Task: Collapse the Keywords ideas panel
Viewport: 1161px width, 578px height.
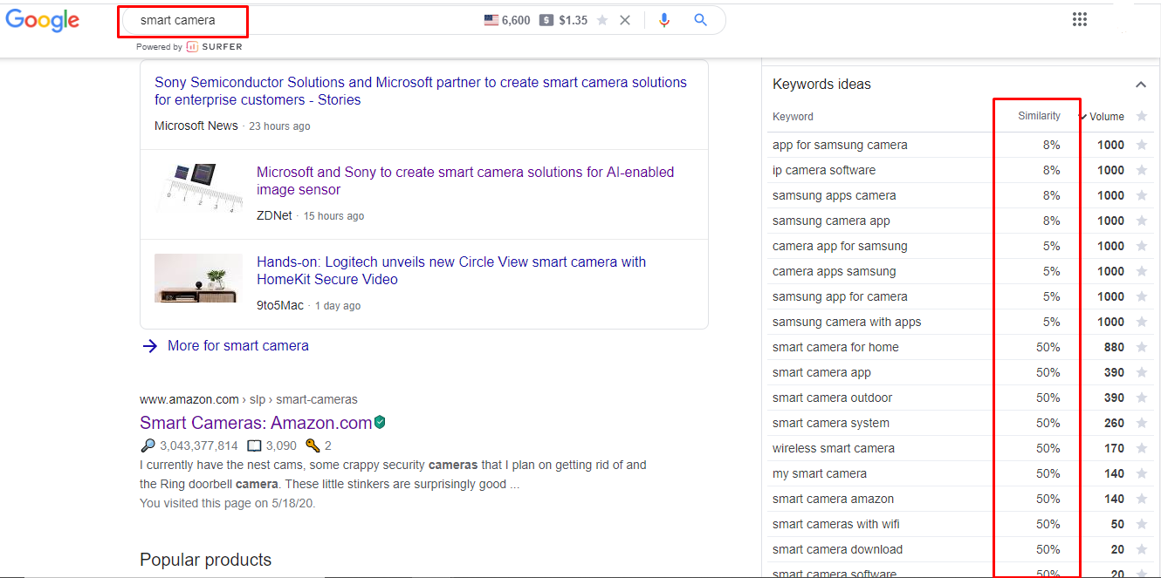Action: 1140,85
